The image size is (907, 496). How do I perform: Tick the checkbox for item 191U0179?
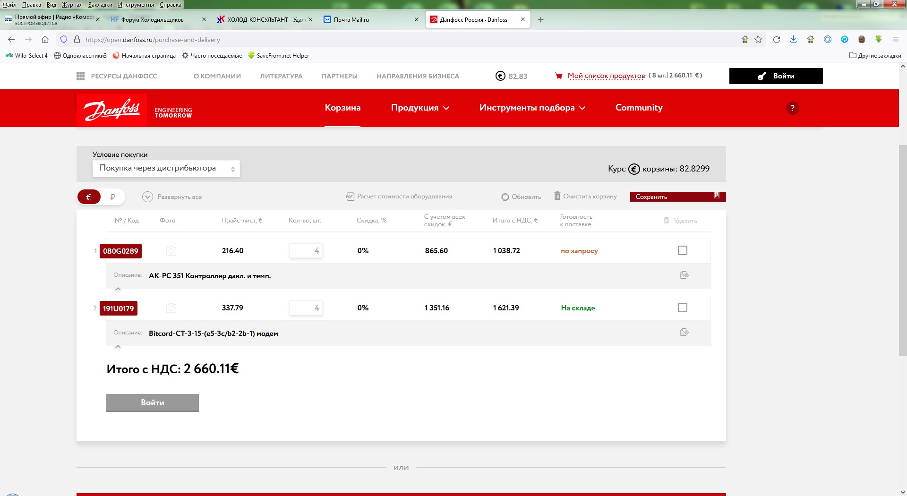click(x=683, y=308)
